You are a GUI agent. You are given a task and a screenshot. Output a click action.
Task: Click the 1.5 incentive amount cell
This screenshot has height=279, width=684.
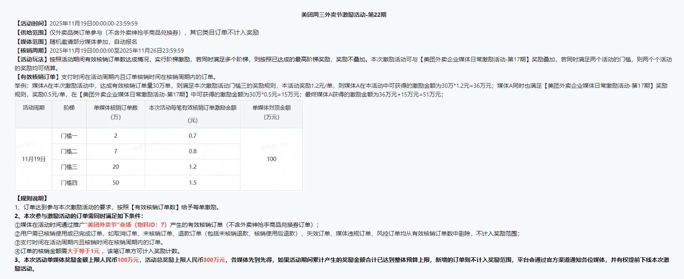(x=192, y=183)
